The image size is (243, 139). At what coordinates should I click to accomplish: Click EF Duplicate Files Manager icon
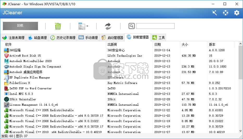pos(6,77)
